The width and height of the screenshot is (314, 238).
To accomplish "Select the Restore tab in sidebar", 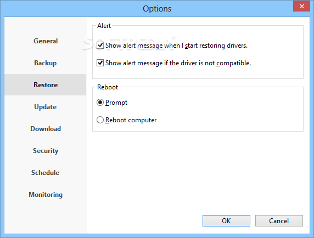I will point(46,85).
